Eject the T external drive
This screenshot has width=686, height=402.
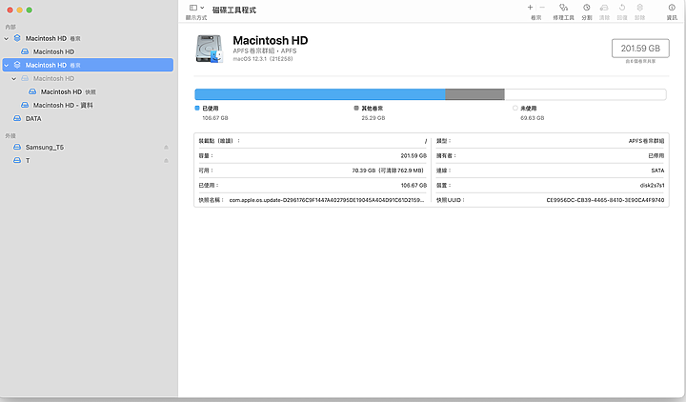pyautogui.click(x=166, y=161)
